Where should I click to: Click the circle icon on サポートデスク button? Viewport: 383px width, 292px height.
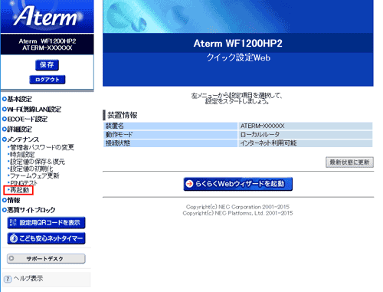(11, 258)
